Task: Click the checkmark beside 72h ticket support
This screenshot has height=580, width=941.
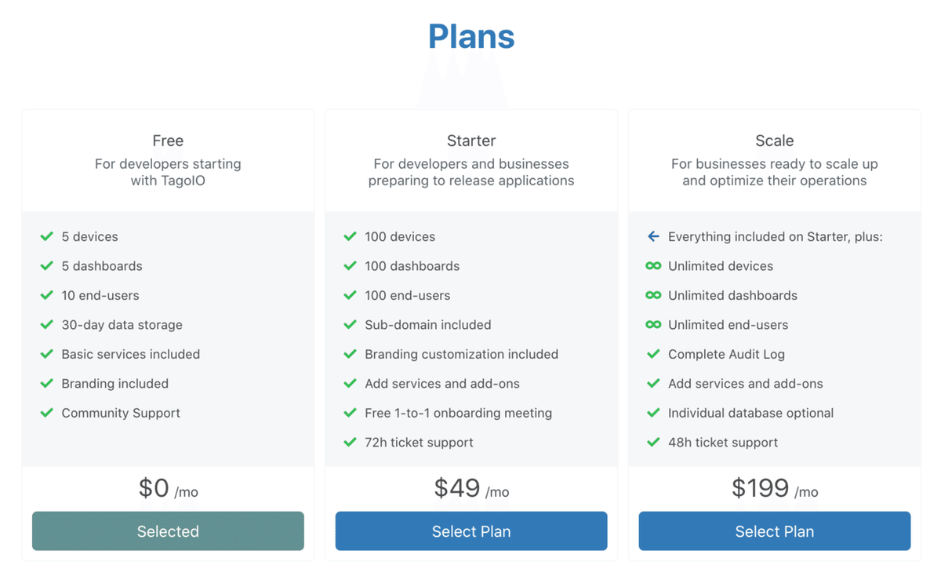Action: click(350, 443)
